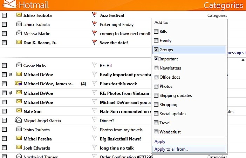Click red flag on Jazz Festival email
This screenshot has height=158, width=246.
tap(94, 15)
